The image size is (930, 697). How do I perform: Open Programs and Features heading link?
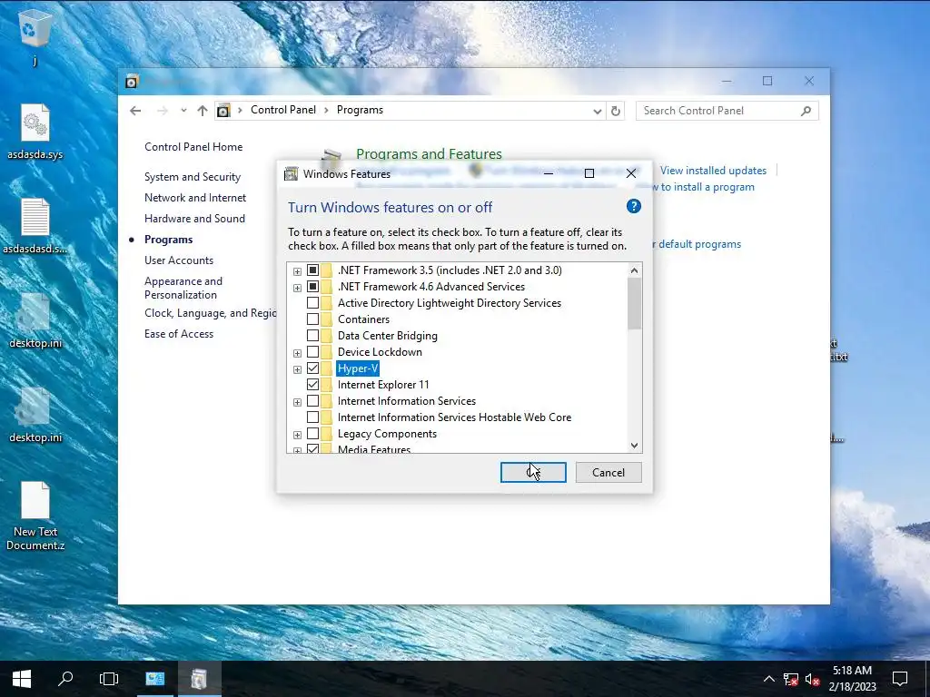429,154
